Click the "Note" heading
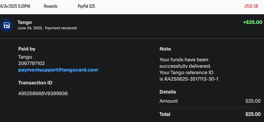Screen dimensions: 264x122 pyautogui.click(x=165, y=49)
